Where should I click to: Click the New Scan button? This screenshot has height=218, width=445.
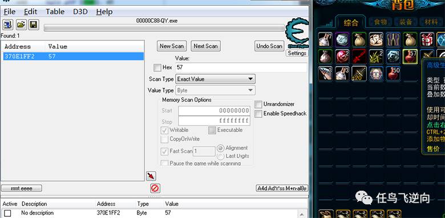tap(171, 46)
